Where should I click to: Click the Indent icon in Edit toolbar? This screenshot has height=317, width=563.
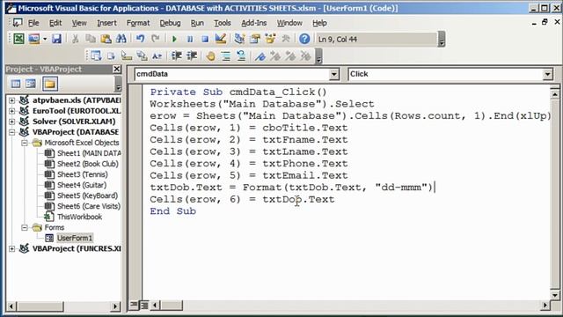point(176,55)
